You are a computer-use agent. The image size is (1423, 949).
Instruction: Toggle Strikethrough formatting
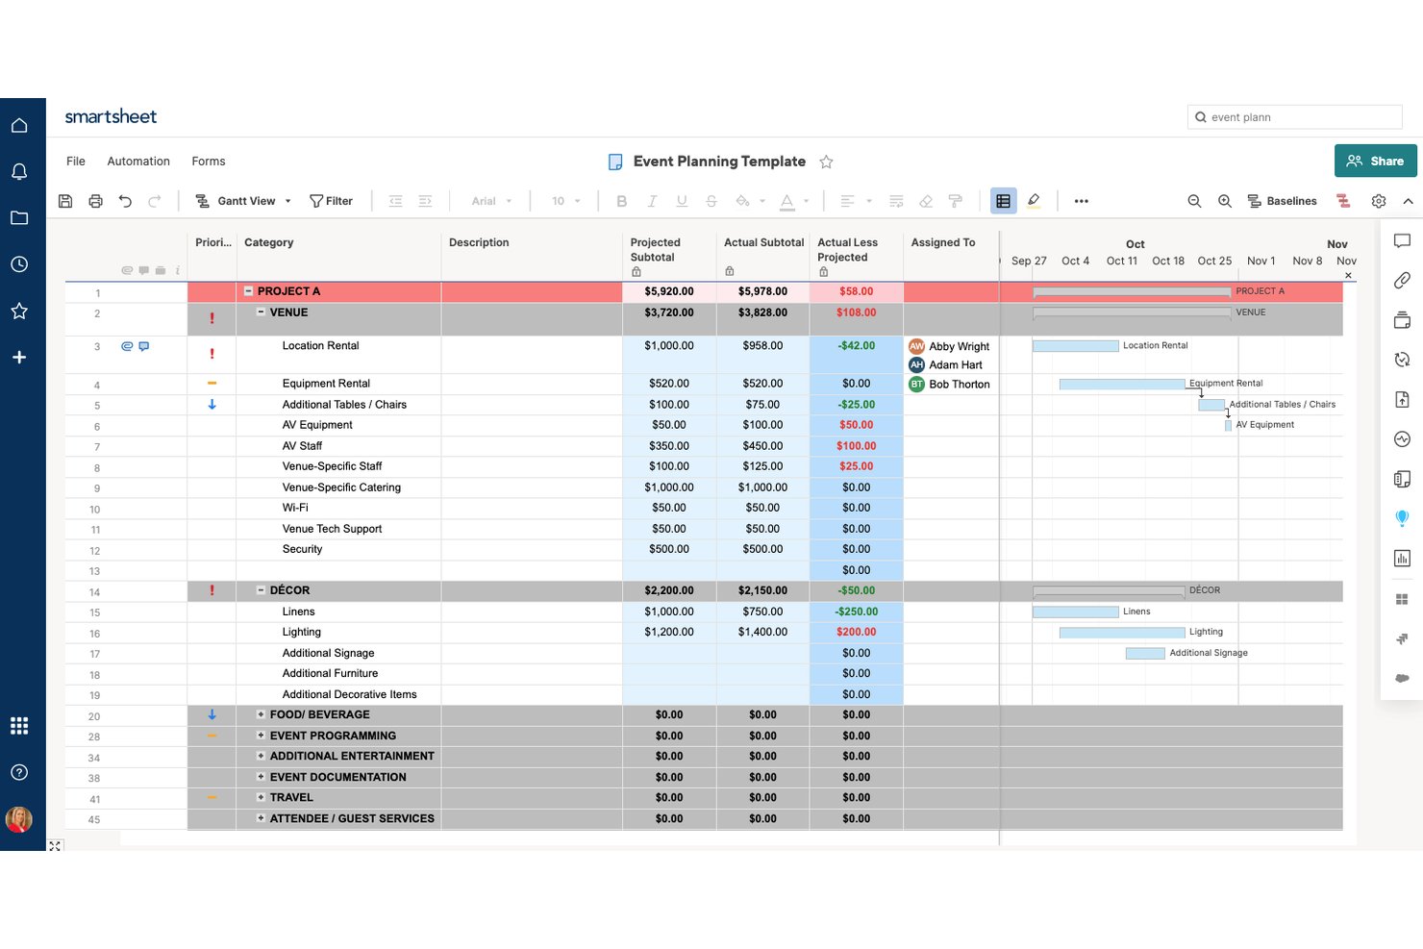[x=711, y=201]
